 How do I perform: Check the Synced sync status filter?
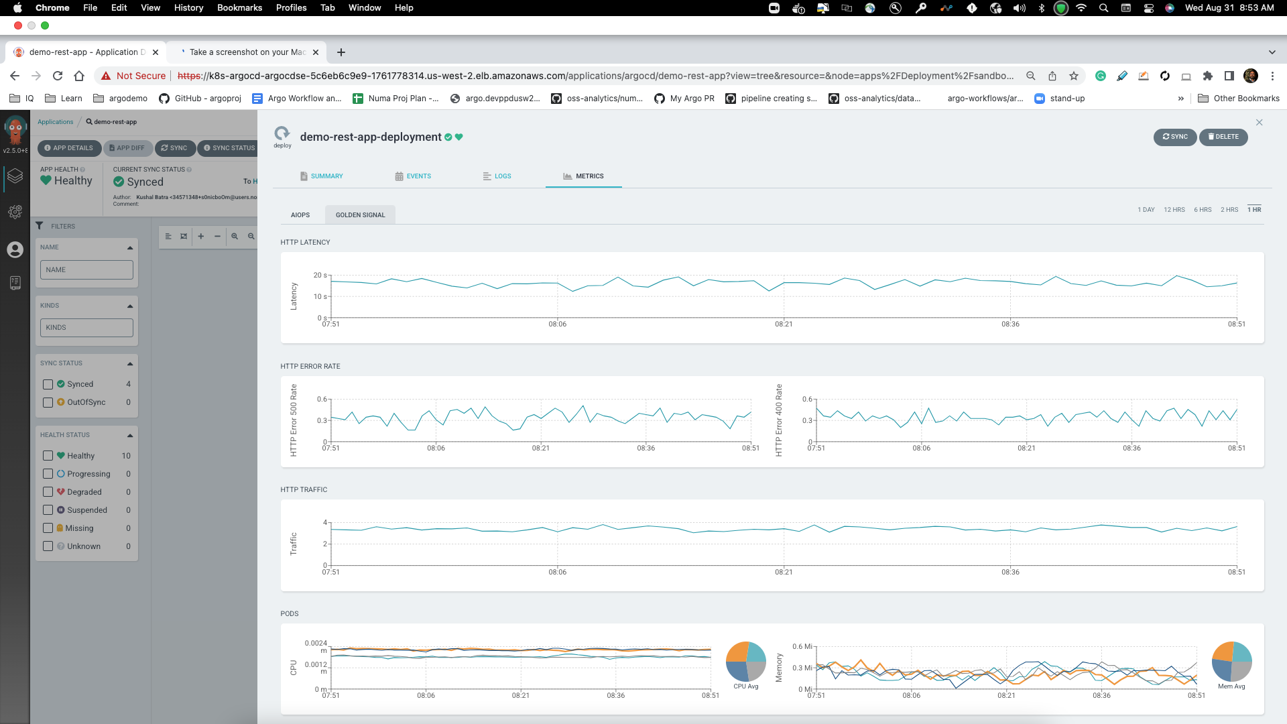point(48,384)
